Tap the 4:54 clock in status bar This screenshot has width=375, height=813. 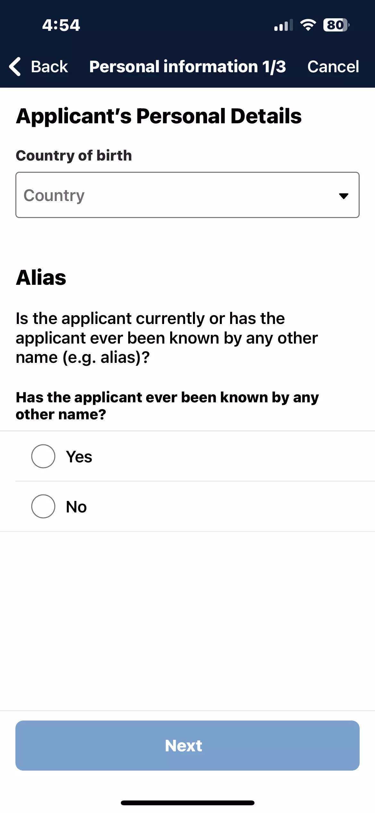pyautogui.click(x=61, y=25)
